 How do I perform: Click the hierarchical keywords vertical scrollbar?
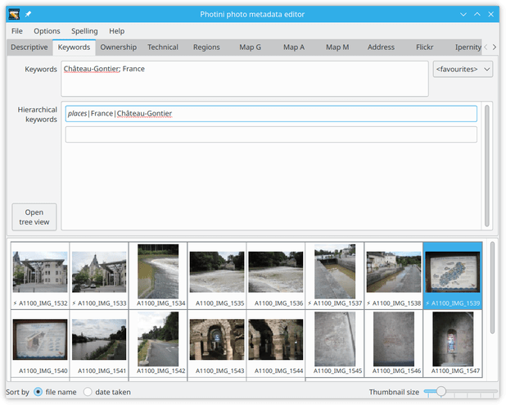point(486,166)
